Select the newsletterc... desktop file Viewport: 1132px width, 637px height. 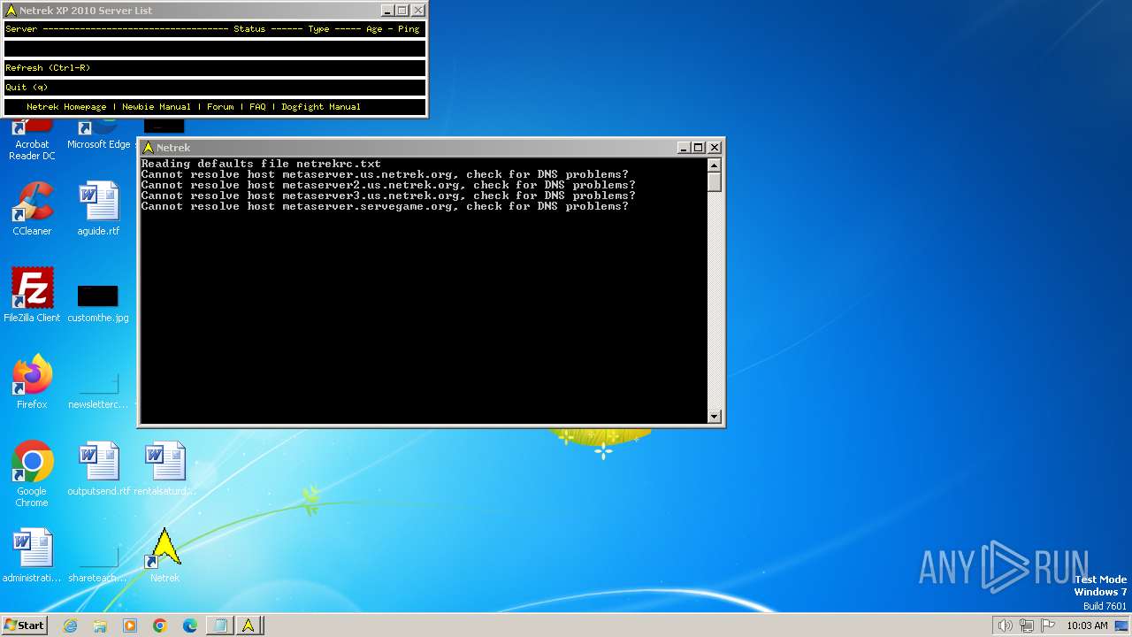click(98, 389)
